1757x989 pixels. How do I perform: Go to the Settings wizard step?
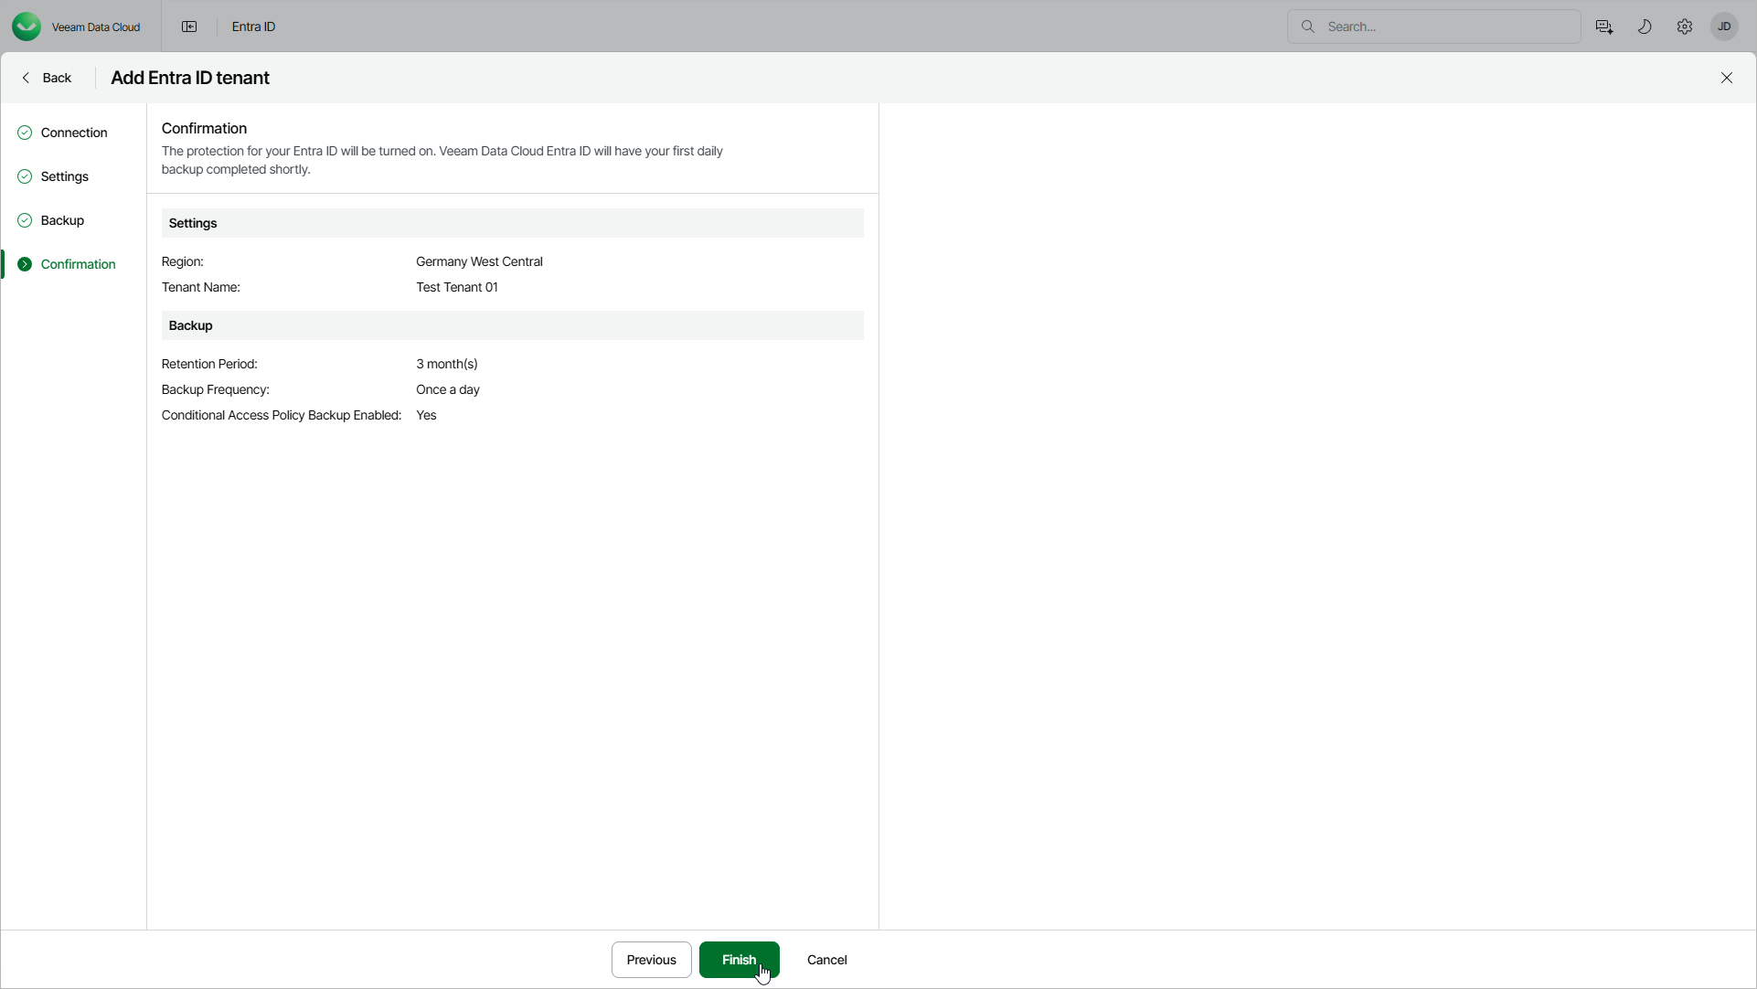[x=65, y=176]
